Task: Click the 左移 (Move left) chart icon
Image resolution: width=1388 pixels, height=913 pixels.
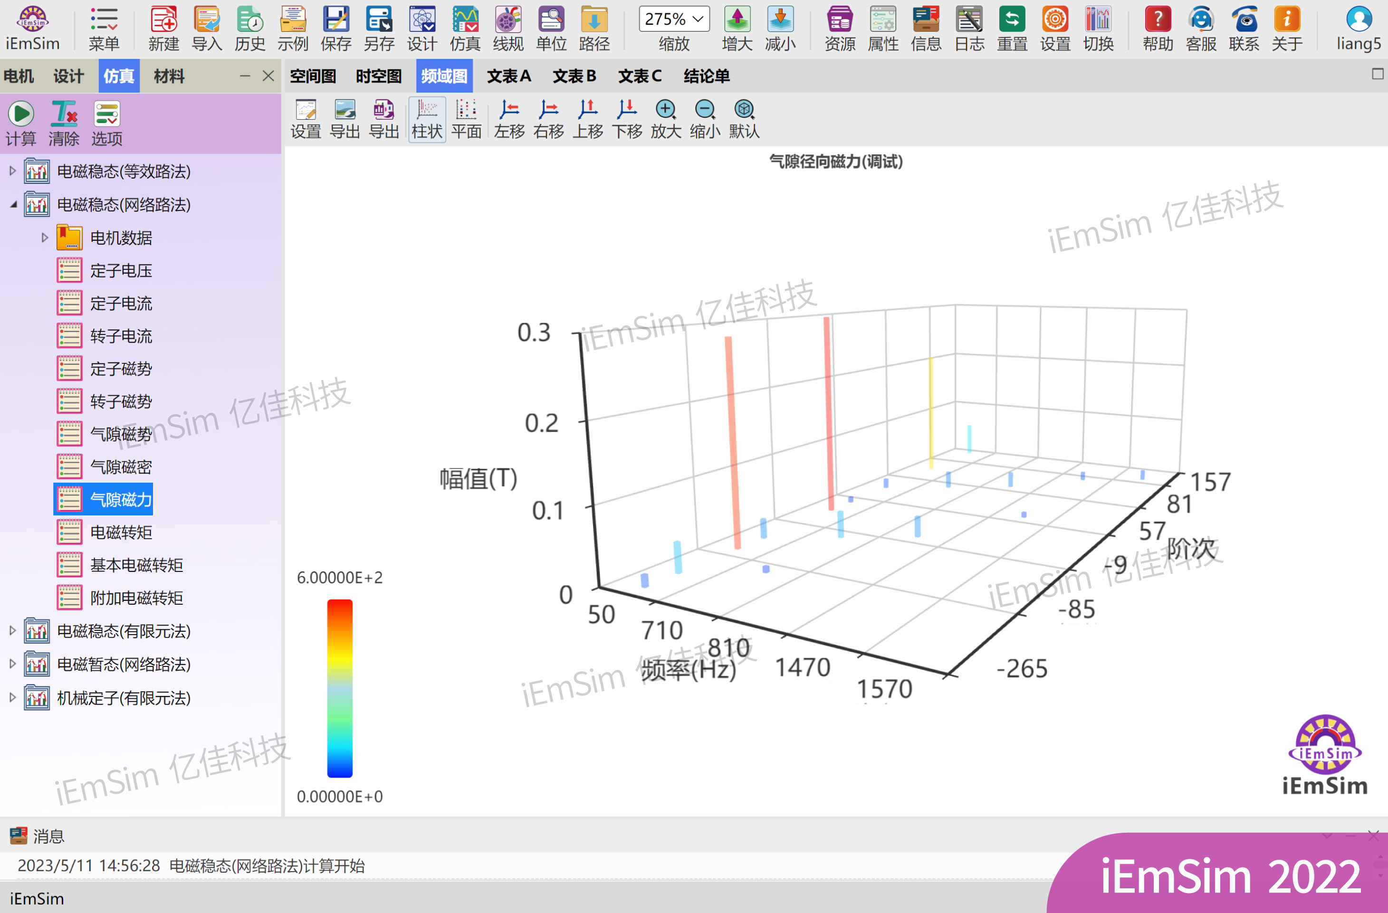Action: click(509, 119)
